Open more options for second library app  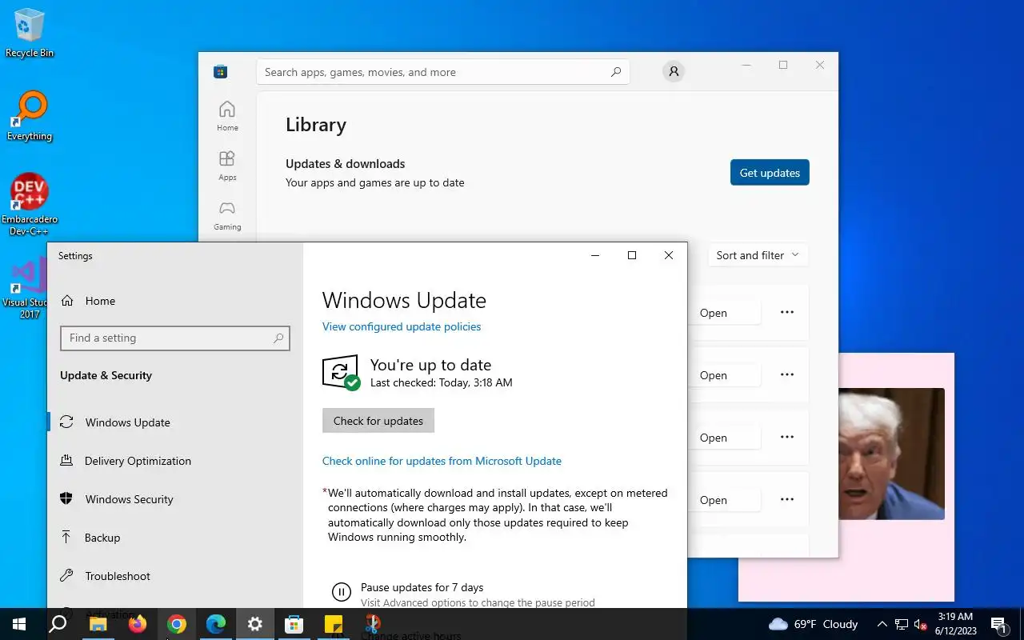[787, 374]
